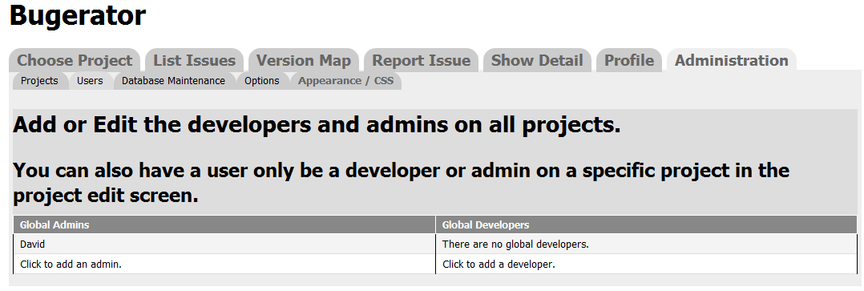
Task: Select the Users sub-tab
Action: click(90, 80)
